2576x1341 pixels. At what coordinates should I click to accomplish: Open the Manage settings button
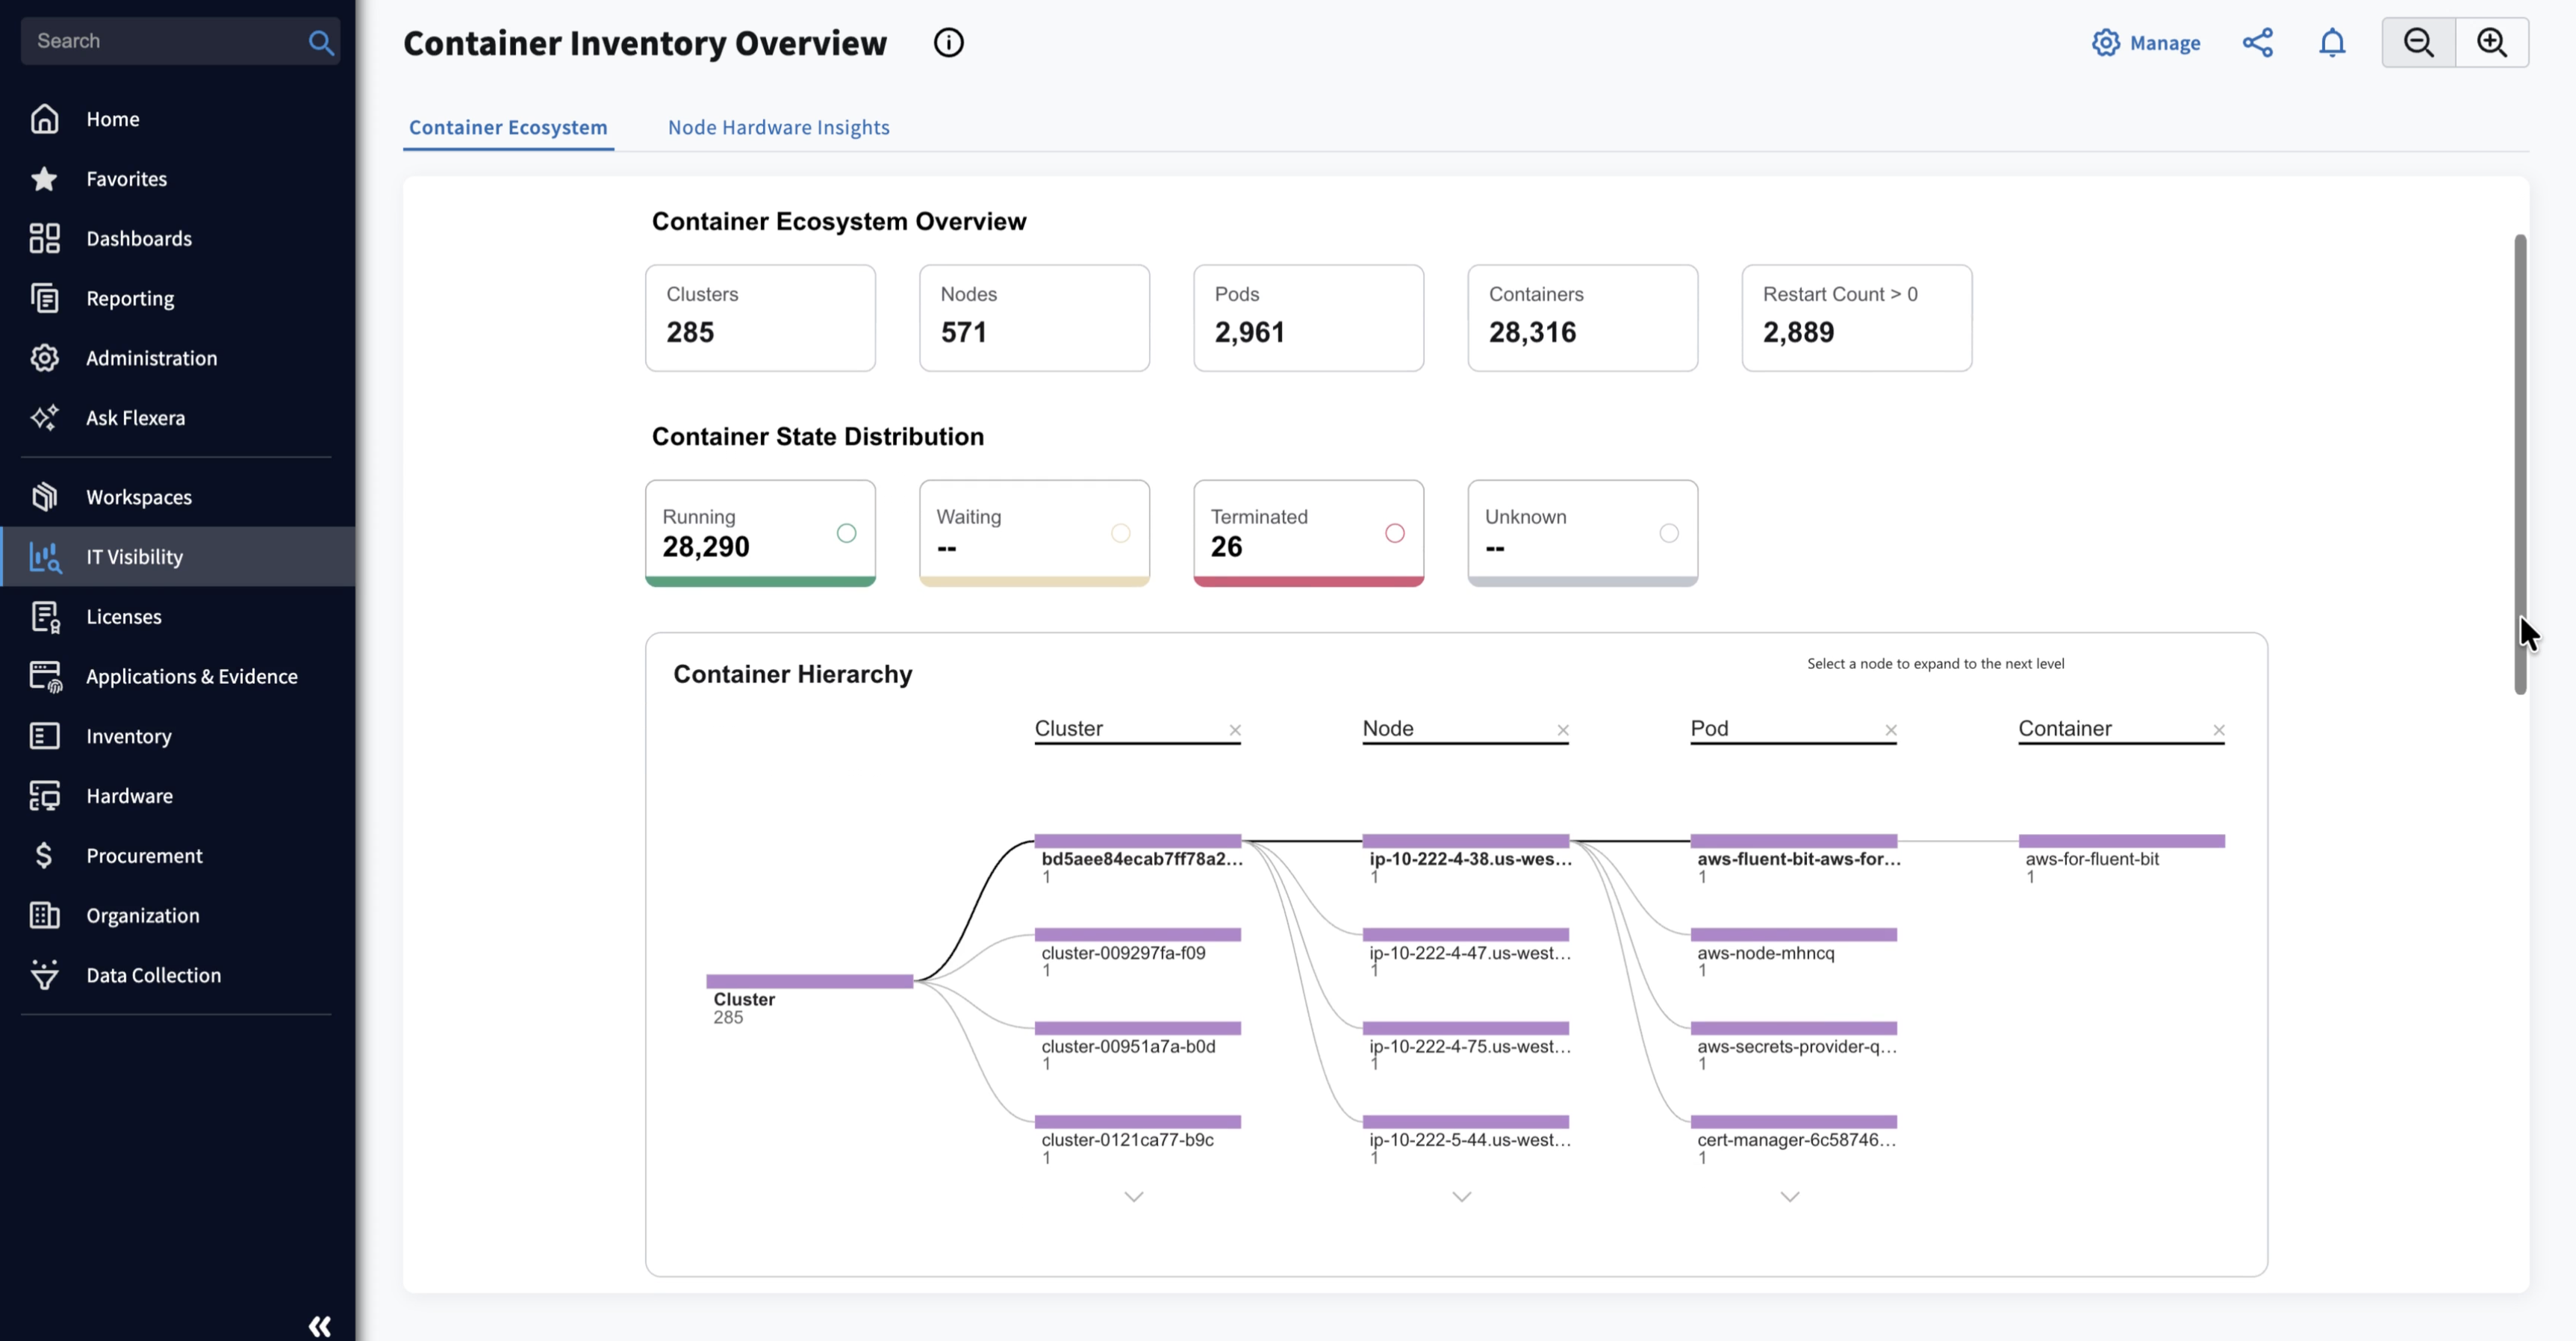[2146, 43]
